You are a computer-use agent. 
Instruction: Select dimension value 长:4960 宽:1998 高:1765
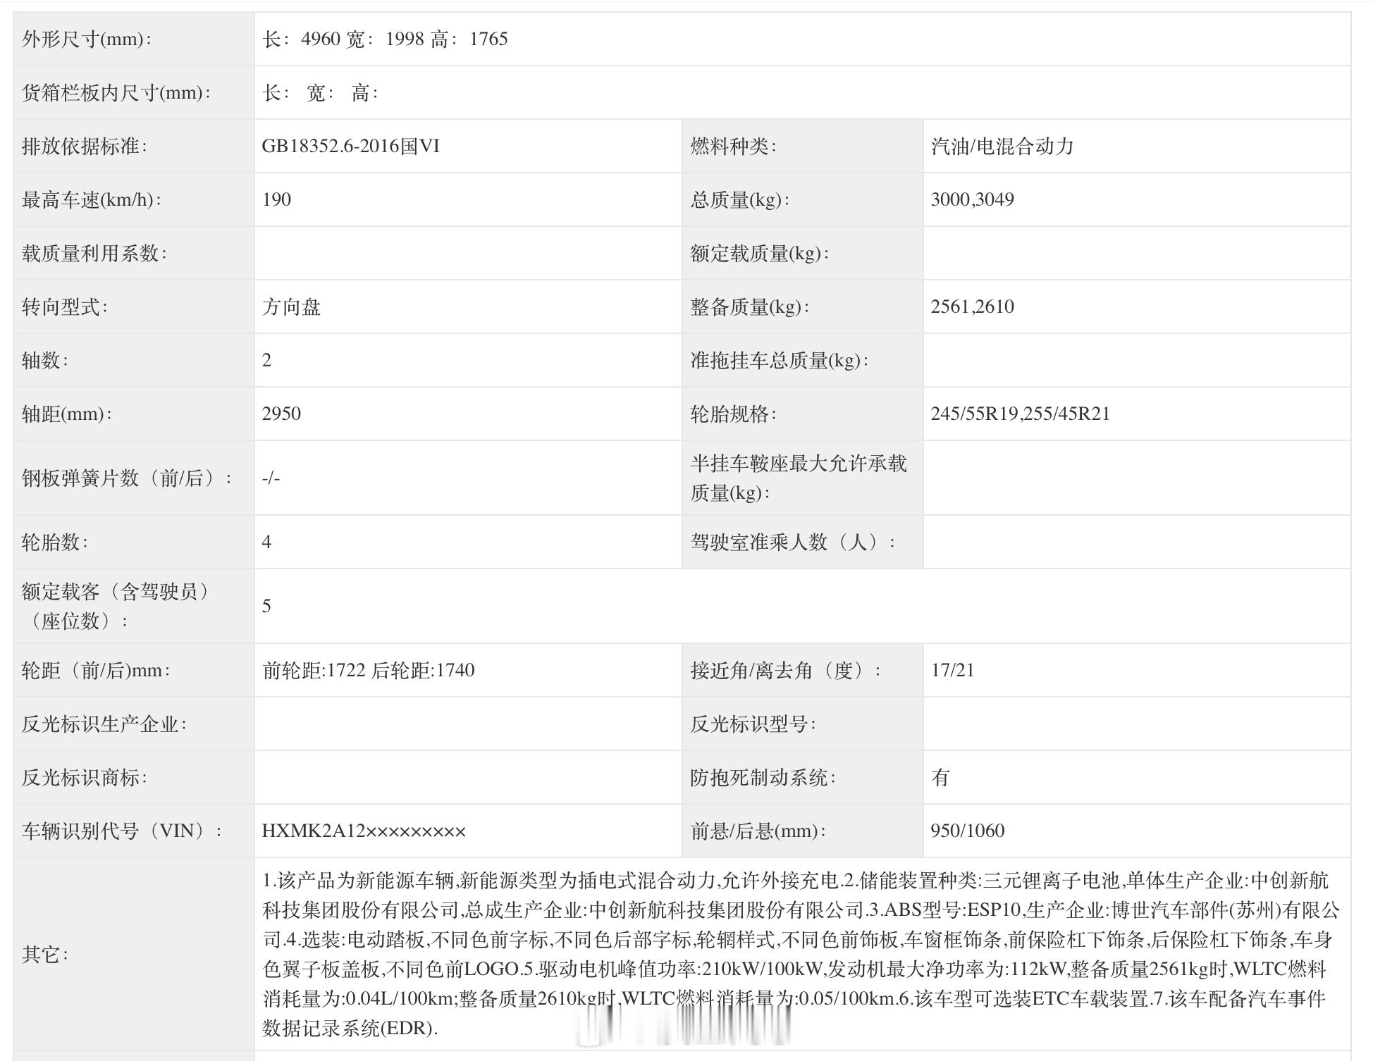(385, 39)
